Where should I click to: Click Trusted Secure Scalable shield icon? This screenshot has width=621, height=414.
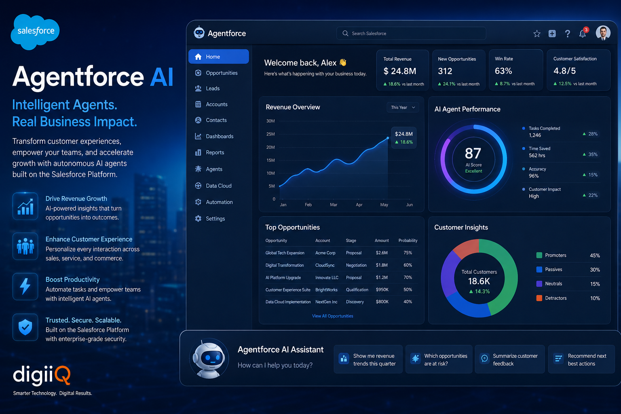pos(25,327)
